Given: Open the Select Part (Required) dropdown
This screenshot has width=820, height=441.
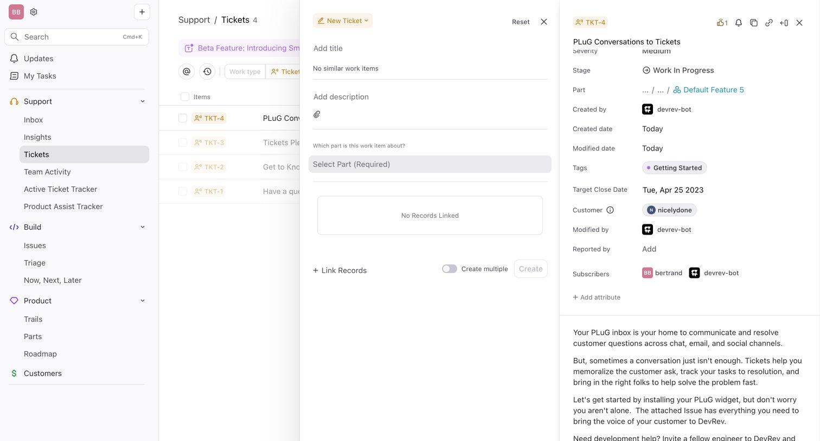Looking at the screenshot, I should point(430,164).
